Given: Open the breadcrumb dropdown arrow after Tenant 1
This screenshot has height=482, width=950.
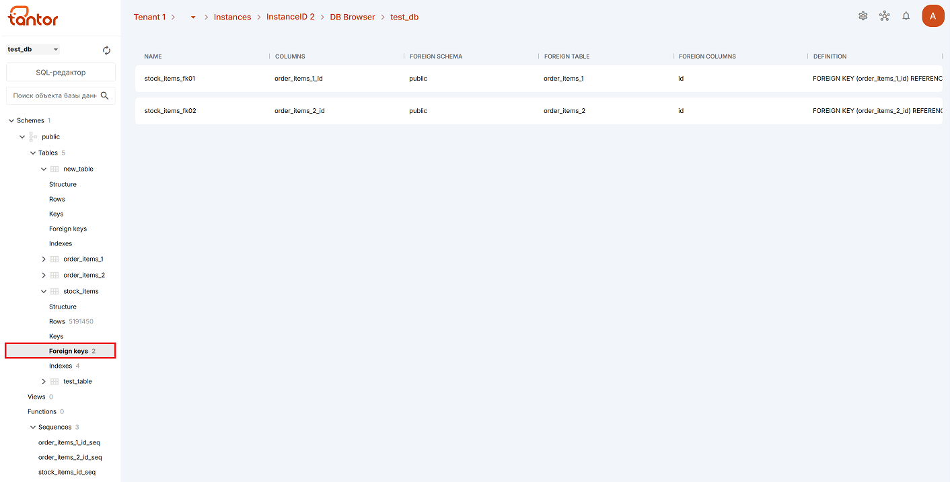Looking at the screenshot, I should pyautogui.click(x=193, y=17).
